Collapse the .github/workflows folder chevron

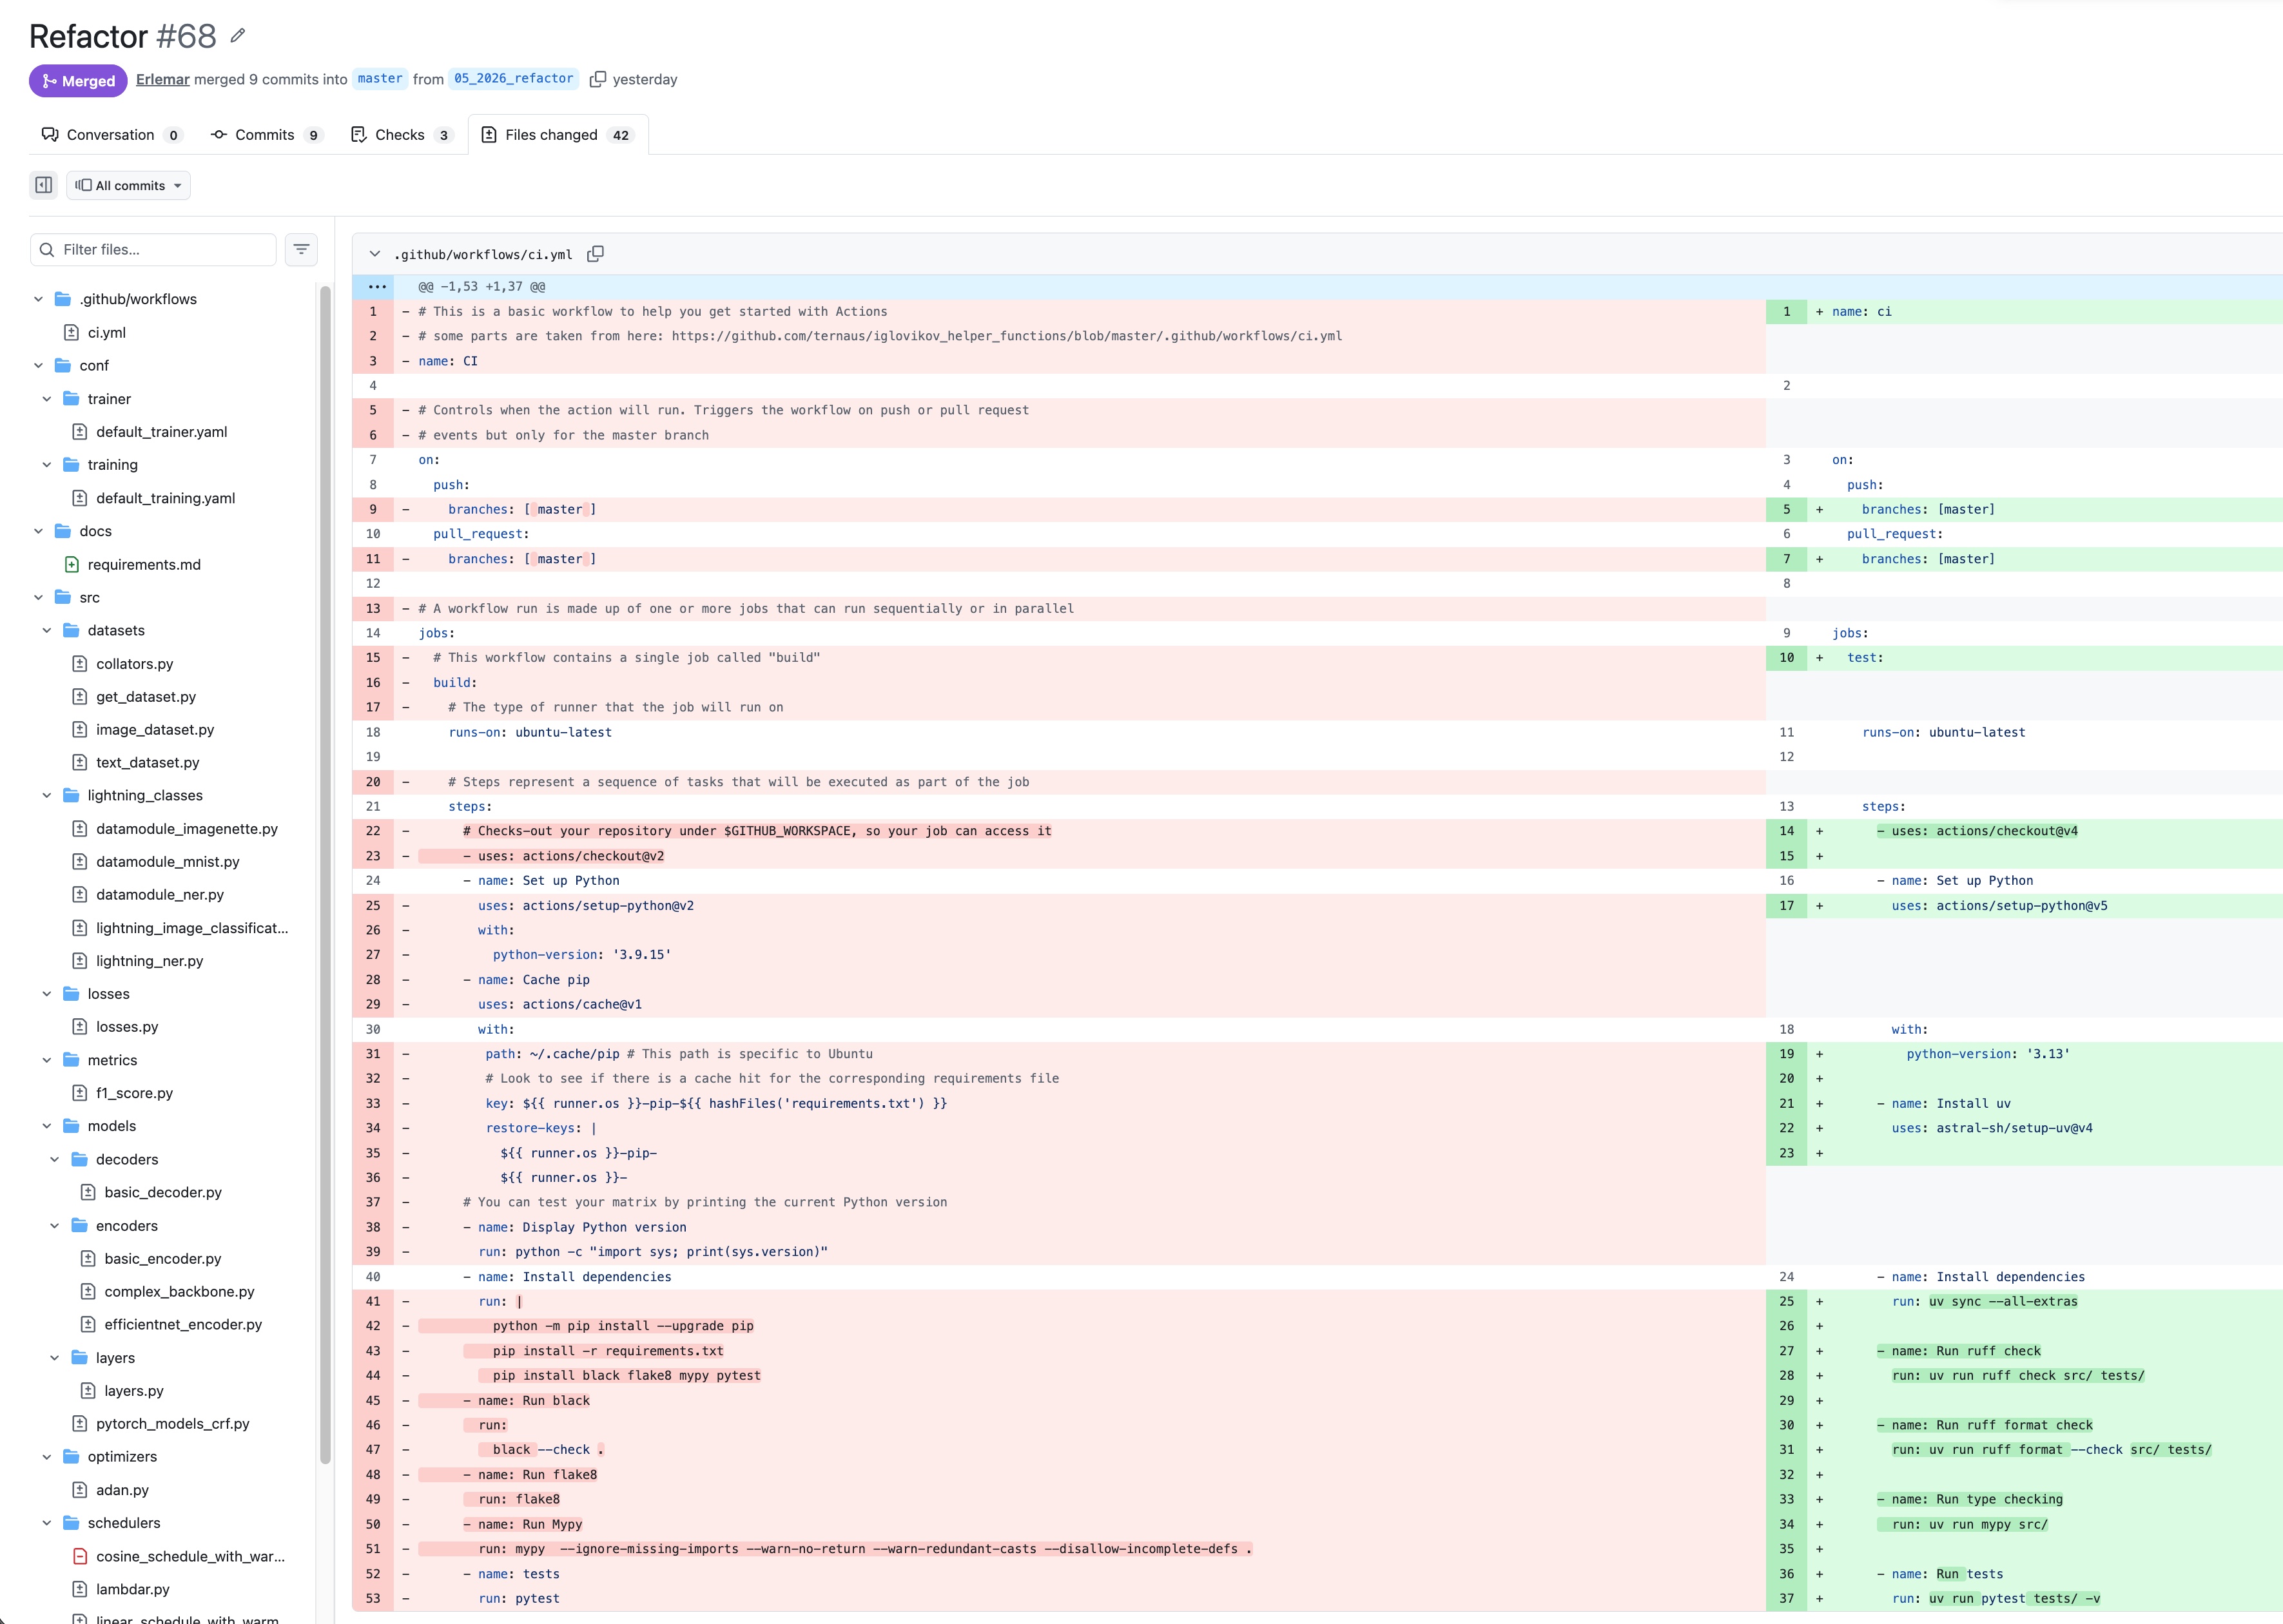point(38,299)
